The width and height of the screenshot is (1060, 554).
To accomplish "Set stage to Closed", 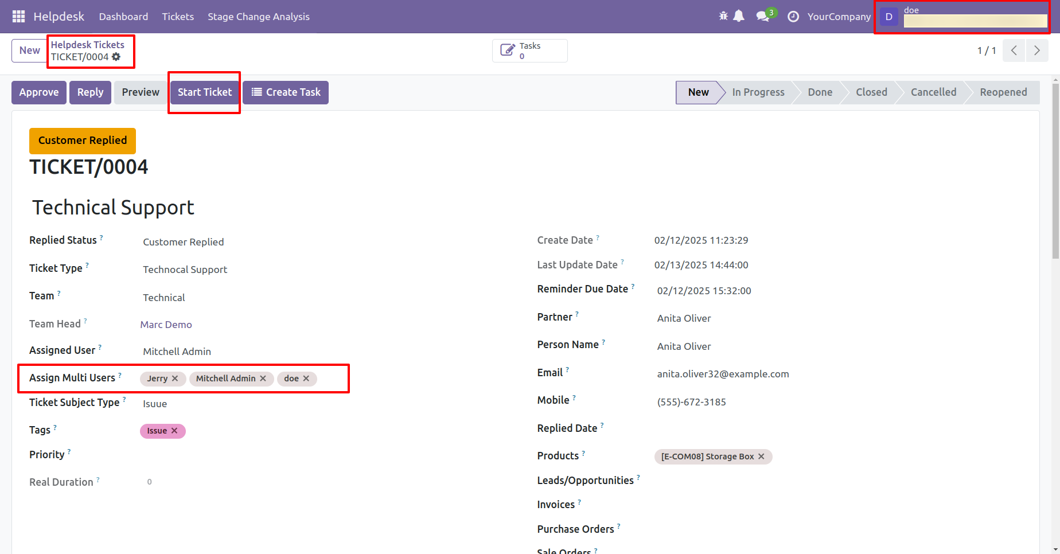I will coord(871,92).
